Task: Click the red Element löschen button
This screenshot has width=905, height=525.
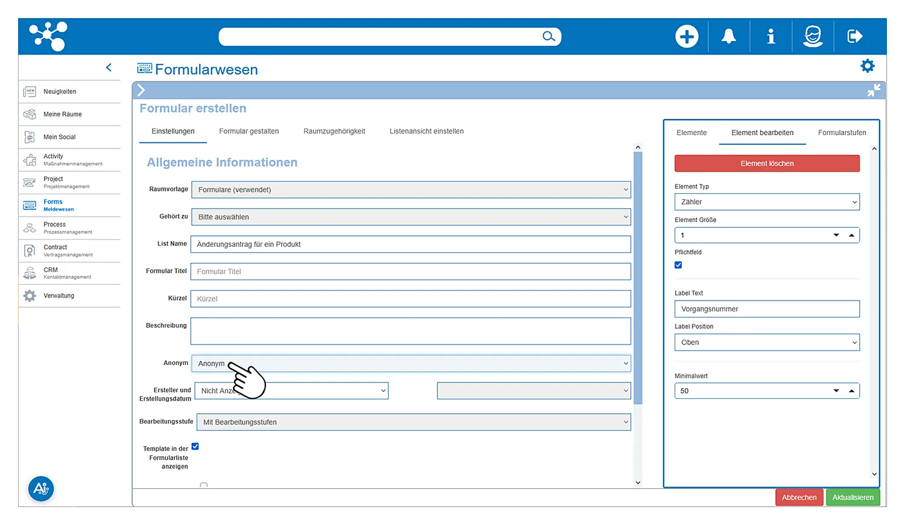Action: pyautogui.click(x=767, y=164)
